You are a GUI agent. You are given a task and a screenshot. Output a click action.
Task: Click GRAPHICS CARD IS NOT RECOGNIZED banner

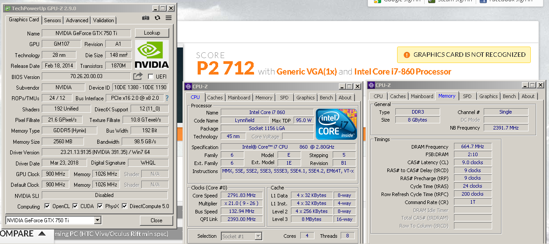464,55
